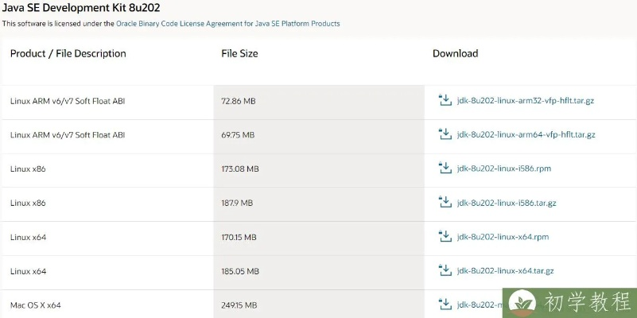Download jdk-8u202-linux-x64.rpm file link
Viewport: 637px width, 318px height.
(503, 237)
